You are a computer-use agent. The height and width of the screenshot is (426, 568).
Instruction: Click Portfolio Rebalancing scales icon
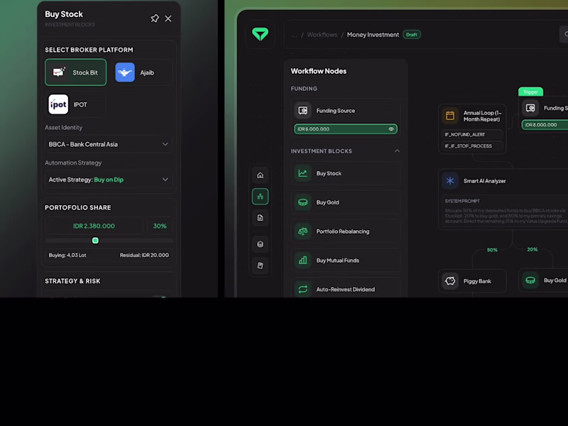[303, 231]
